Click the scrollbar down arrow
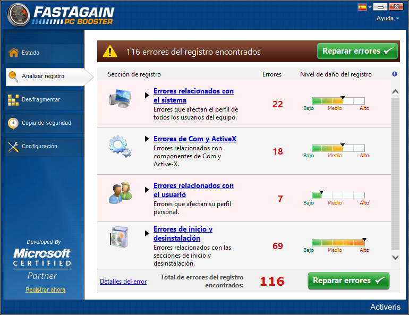The width and height of the screenshot is (409, 315). (395, 258)
